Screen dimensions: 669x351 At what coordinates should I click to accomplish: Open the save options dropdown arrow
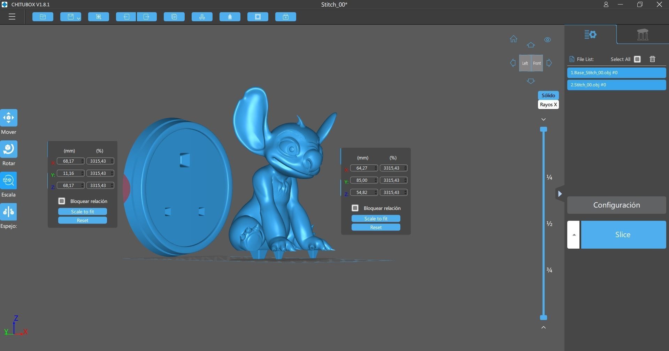click(79, 18)
